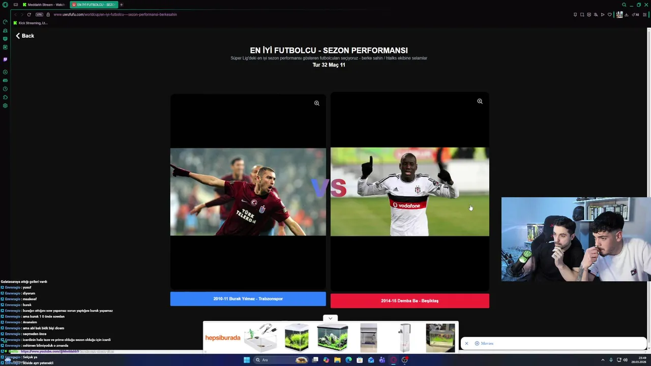This screenshot has width=651, height=366.
Task: Open Opera GX taskbar icon
Action: pos(393,360)
